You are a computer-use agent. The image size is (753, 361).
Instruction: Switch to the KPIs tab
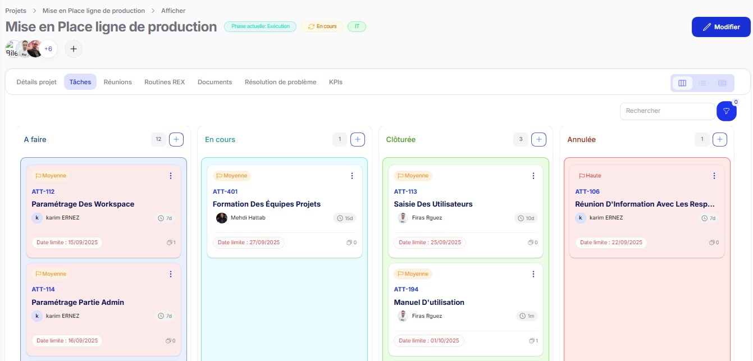click(x=336, y=82)
